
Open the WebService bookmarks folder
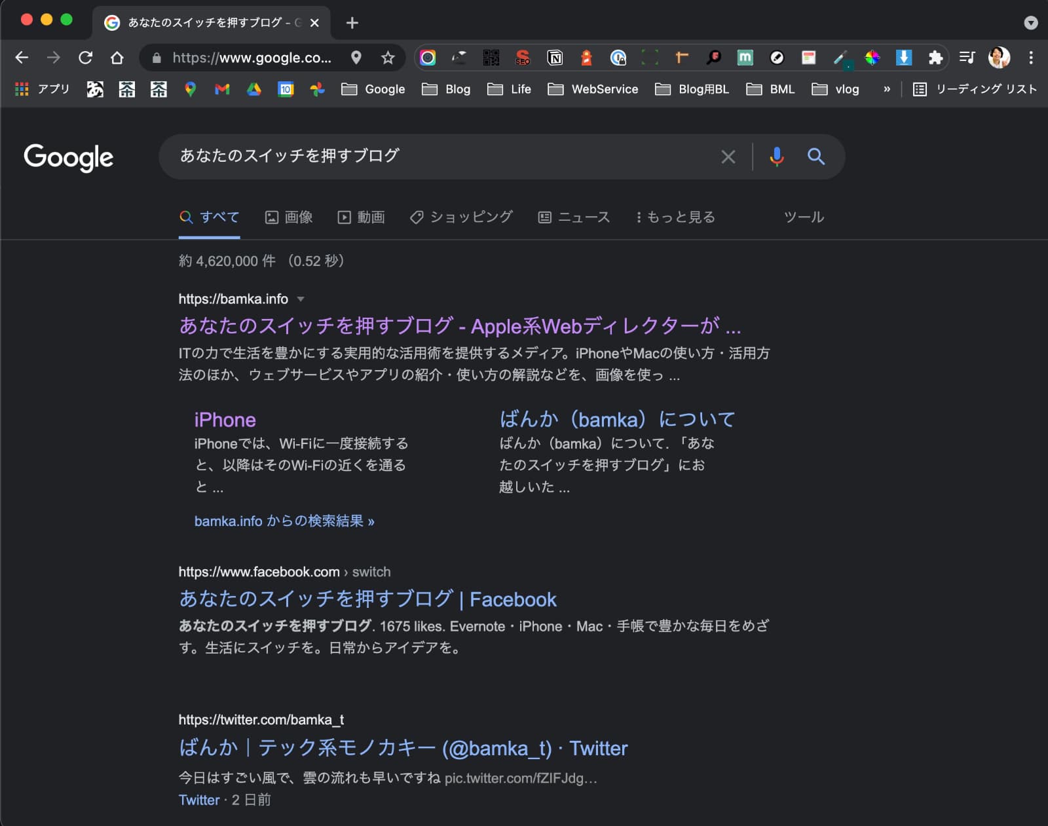[x=593, y=89]
